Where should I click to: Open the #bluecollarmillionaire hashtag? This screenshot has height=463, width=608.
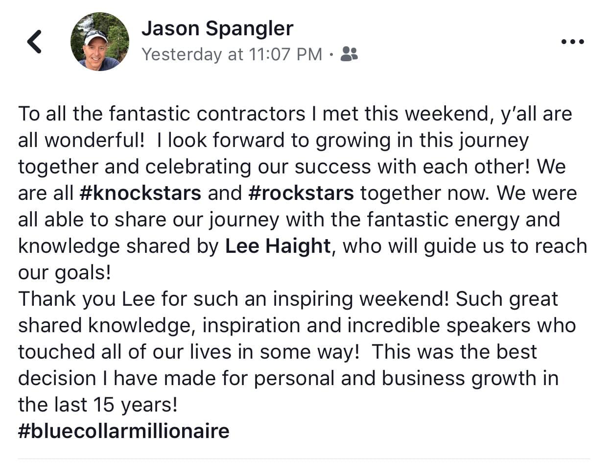(124, 431)
